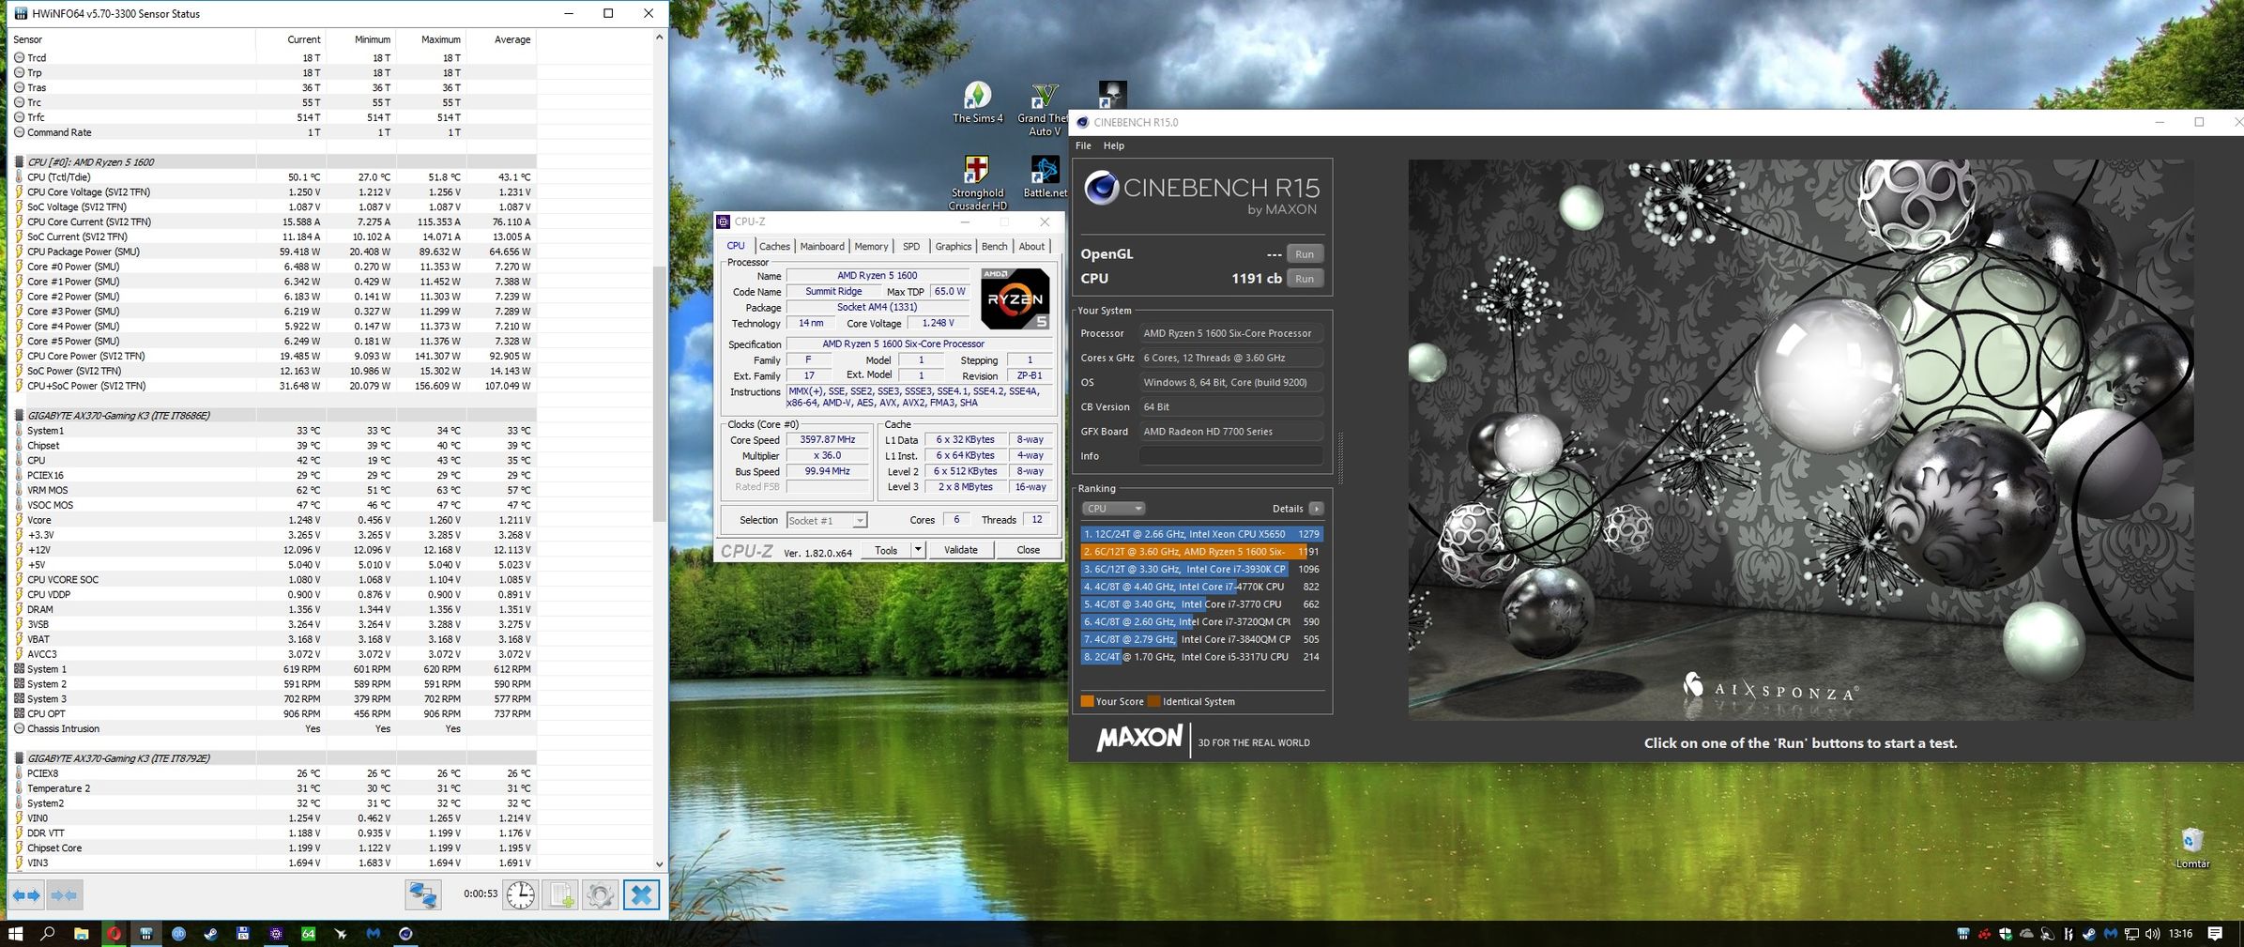Open Cinebench File menu
Screen dimensions: 2244x947
(1083, 145)
